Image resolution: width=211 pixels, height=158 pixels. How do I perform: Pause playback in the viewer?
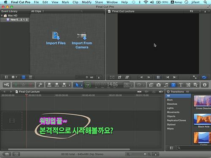pyautogui.click(x=158, y=77)
